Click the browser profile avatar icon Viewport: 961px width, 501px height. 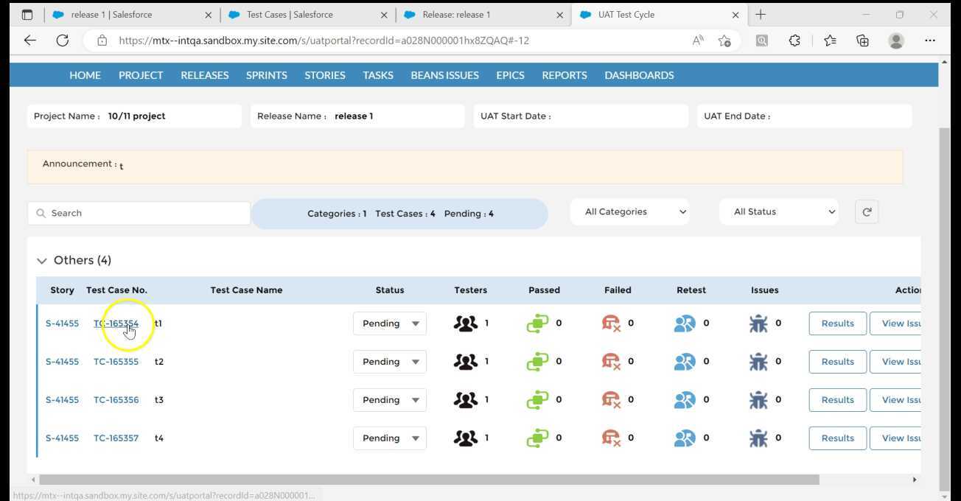click(x=895, y=41)
